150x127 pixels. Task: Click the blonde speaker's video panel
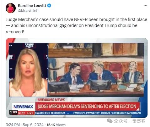28,70
